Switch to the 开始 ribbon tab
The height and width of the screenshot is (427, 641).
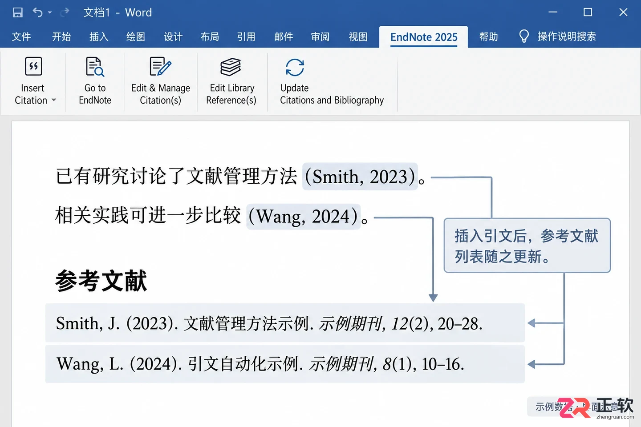(61, 36)
